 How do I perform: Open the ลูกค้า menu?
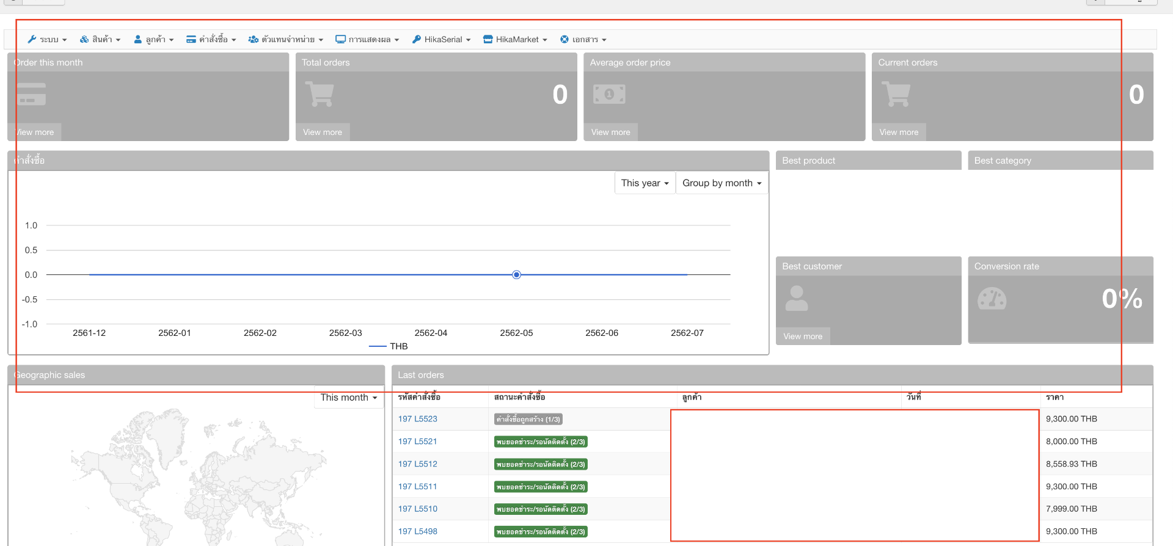tap(155, 40)
